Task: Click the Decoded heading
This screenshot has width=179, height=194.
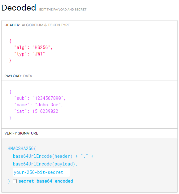Action: [x=19, y=8]
